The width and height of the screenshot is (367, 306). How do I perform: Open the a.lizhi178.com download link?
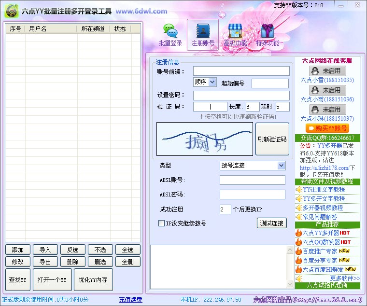pos(324,168)
